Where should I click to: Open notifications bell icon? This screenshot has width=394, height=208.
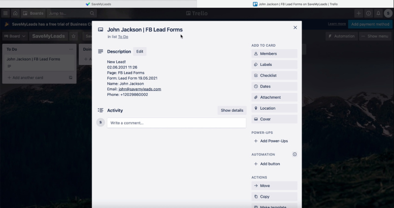(378, 13)
